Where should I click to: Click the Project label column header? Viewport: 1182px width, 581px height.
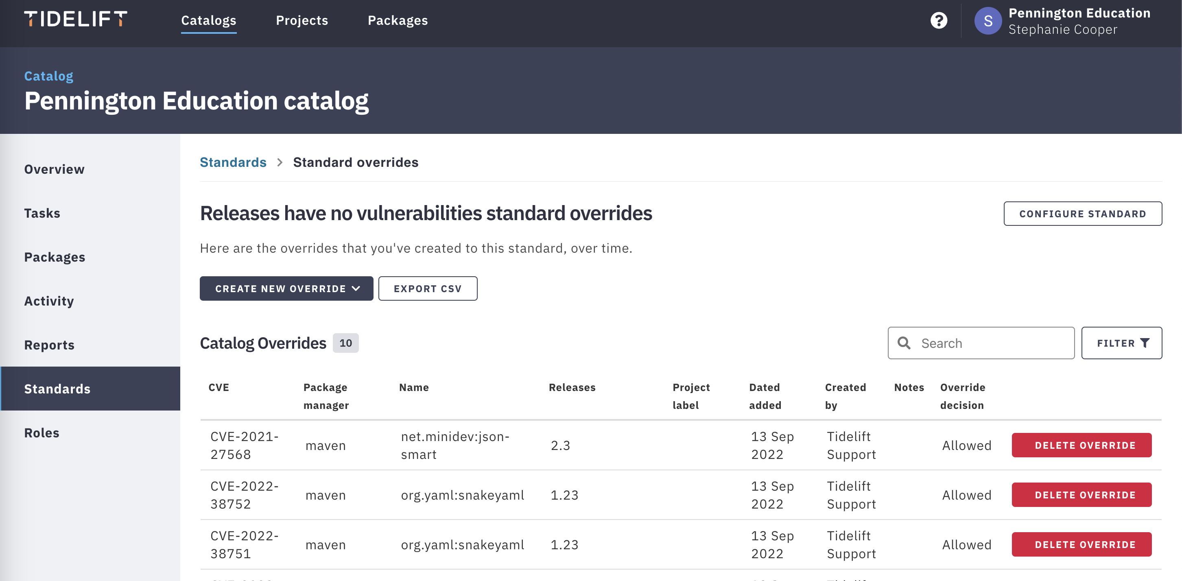click(691, 396)
